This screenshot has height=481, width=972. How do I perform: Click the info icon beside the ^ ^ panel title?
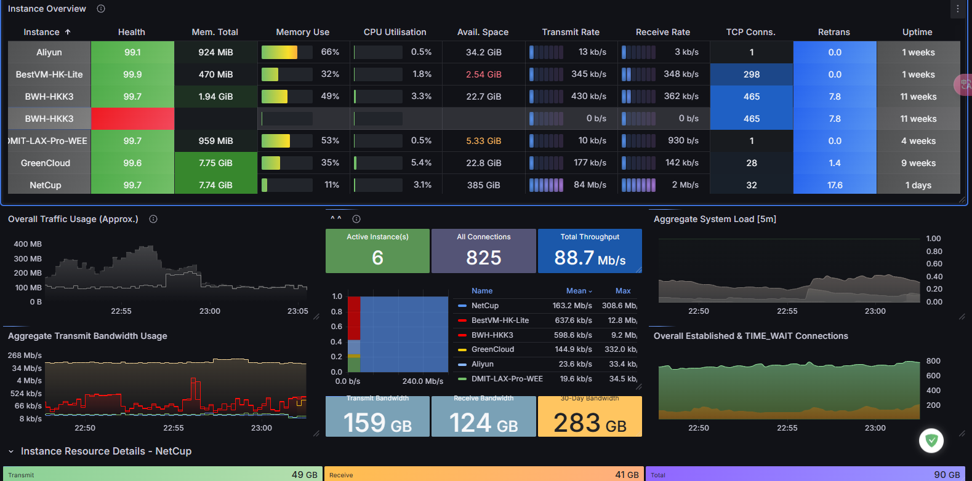[356, 219]
